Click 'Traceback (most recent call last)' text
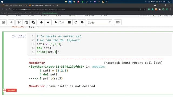This screenshot has height=97, width=173. pos(133,63)
